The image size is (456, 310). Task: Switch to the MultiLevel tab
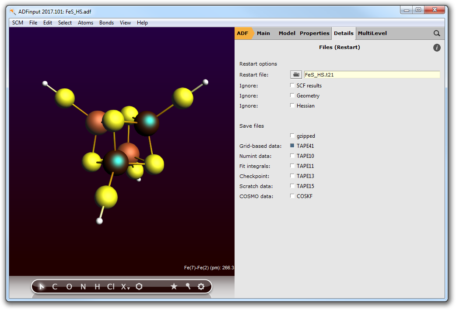[372, 33]
